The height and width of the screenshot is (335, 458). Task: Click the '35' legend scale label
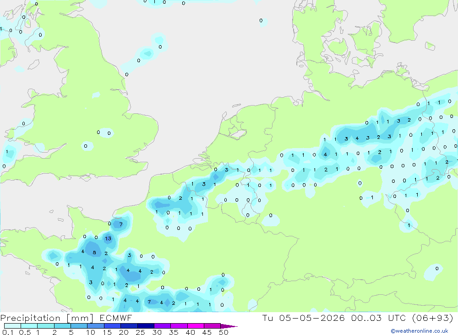[x=174, y=332]
